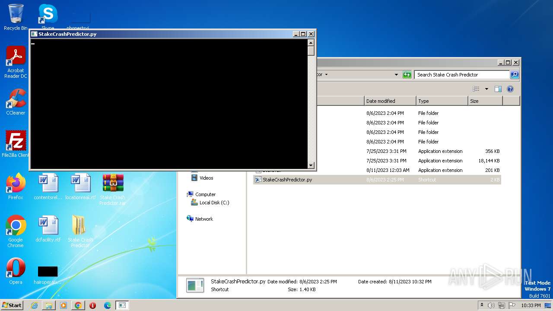Launch Skype from the desktop
This screenshot has height=311, width=553.
point(48,16)
